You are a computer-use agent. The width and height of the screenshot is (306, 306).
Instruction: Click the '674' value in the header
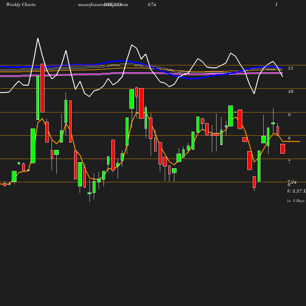pos(152,4)
